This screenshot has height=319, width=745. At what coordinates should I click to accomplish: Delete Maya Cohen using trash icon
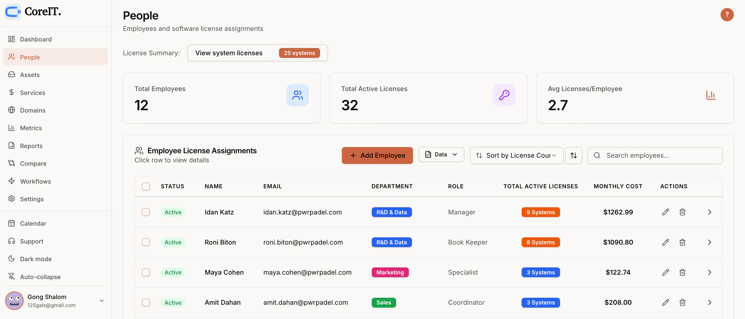682,272
